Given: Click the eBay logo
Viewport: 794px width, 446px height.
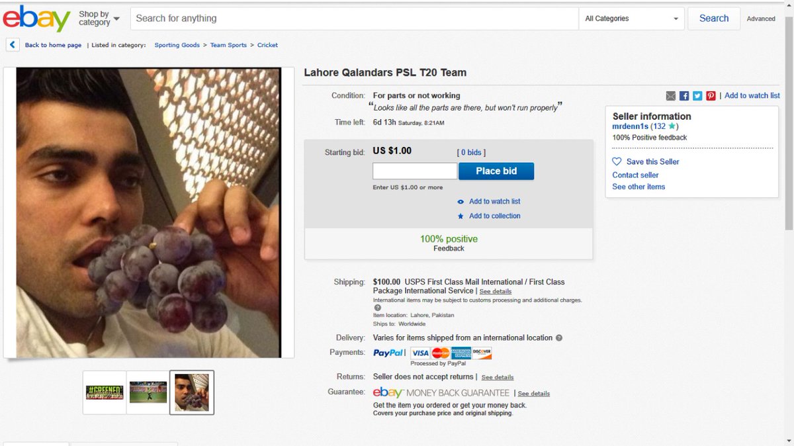Looking at the screenshot, I should point(36,19).
